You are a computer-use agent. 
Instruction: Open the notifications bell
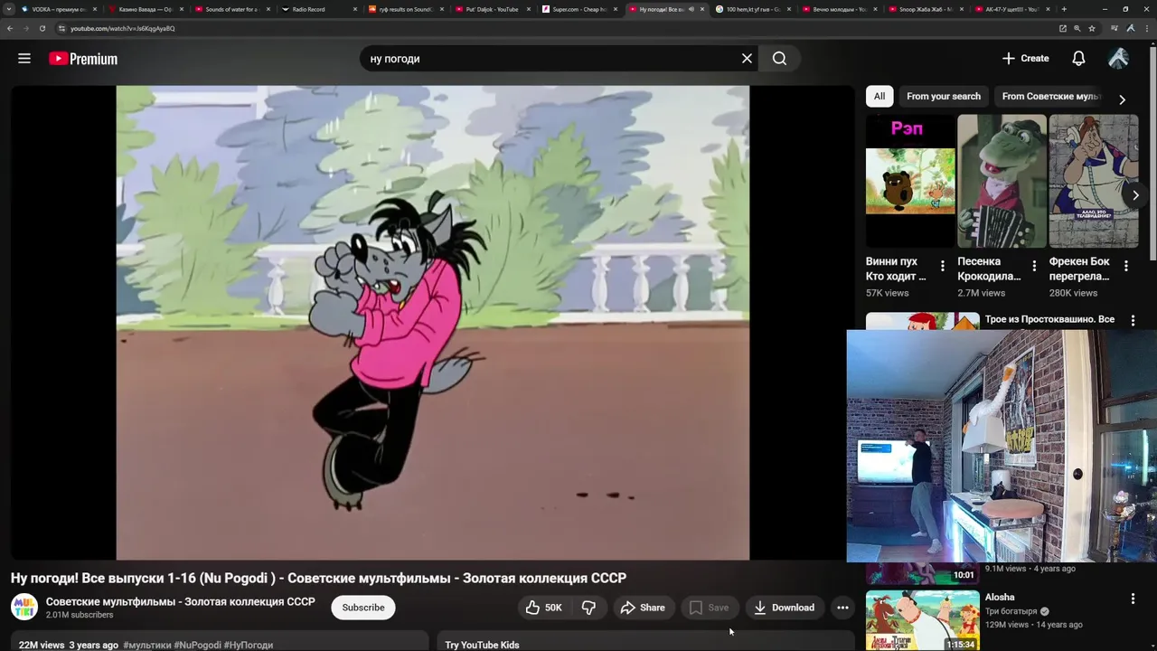[1078, 59]
